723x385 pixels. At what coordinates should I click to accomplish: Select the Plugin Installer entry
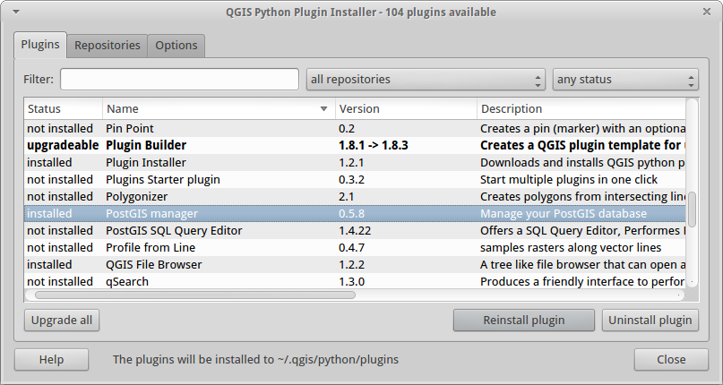pos(355,162)
